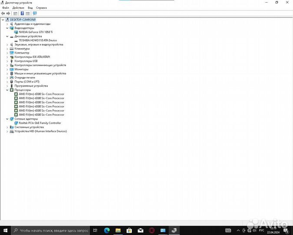The height and width of the screenshot is (235, 293).
Task: Click the Компьютер category icon
Action: [12, 53]
